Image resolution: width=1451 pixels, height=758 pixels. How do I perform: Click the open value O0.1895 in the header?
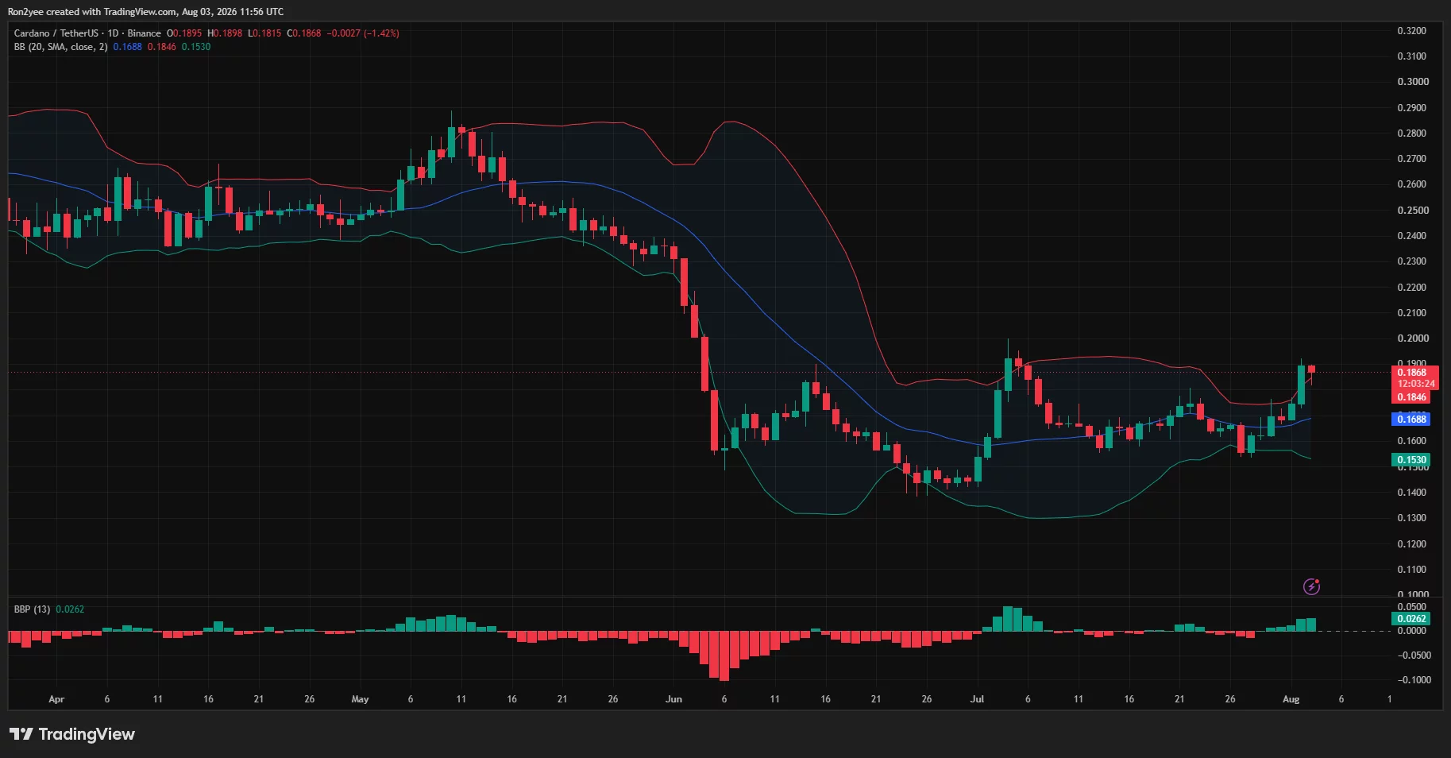click(183, 33)
